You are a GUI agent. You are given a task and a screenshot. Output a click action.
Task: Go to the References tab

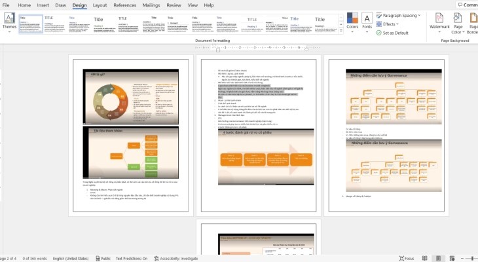tap(124, 5)
